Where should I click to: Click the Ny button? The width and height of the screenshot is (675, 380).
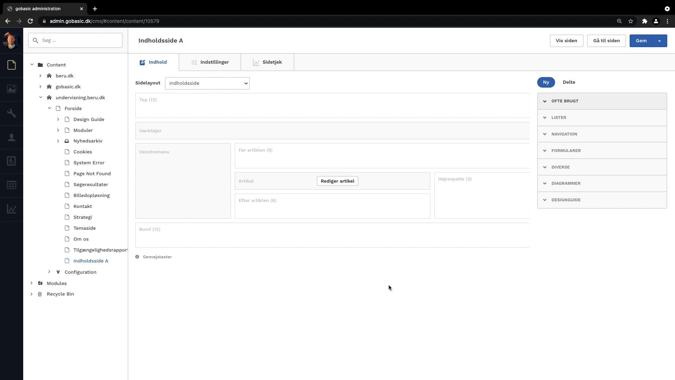pos(546,82)
